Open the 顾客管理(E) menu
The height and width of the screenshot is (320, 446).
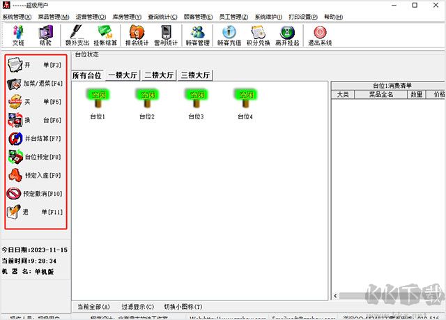[x=198, y=17]
